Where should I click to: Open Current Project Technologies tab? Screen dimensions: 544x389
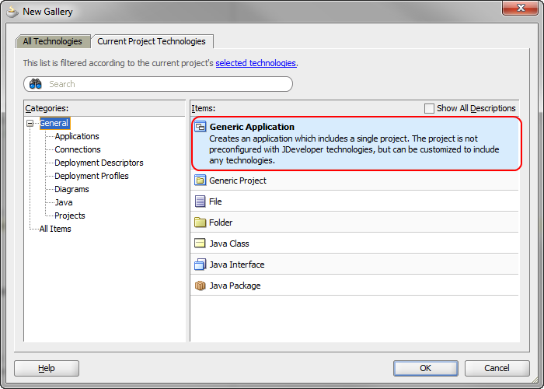[x=152, y=41]
